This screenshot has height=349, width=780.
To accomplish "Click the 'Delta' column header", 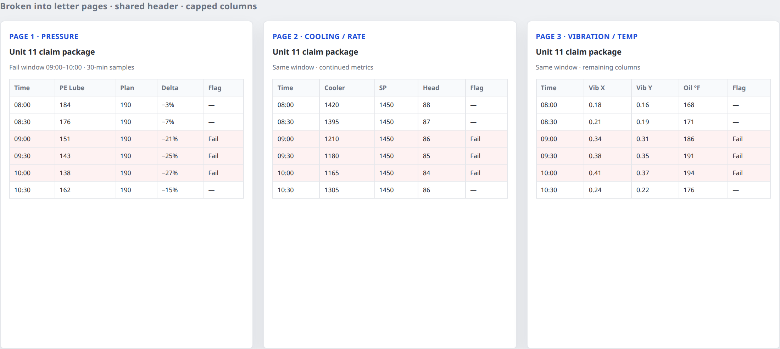I will [180, 88].
